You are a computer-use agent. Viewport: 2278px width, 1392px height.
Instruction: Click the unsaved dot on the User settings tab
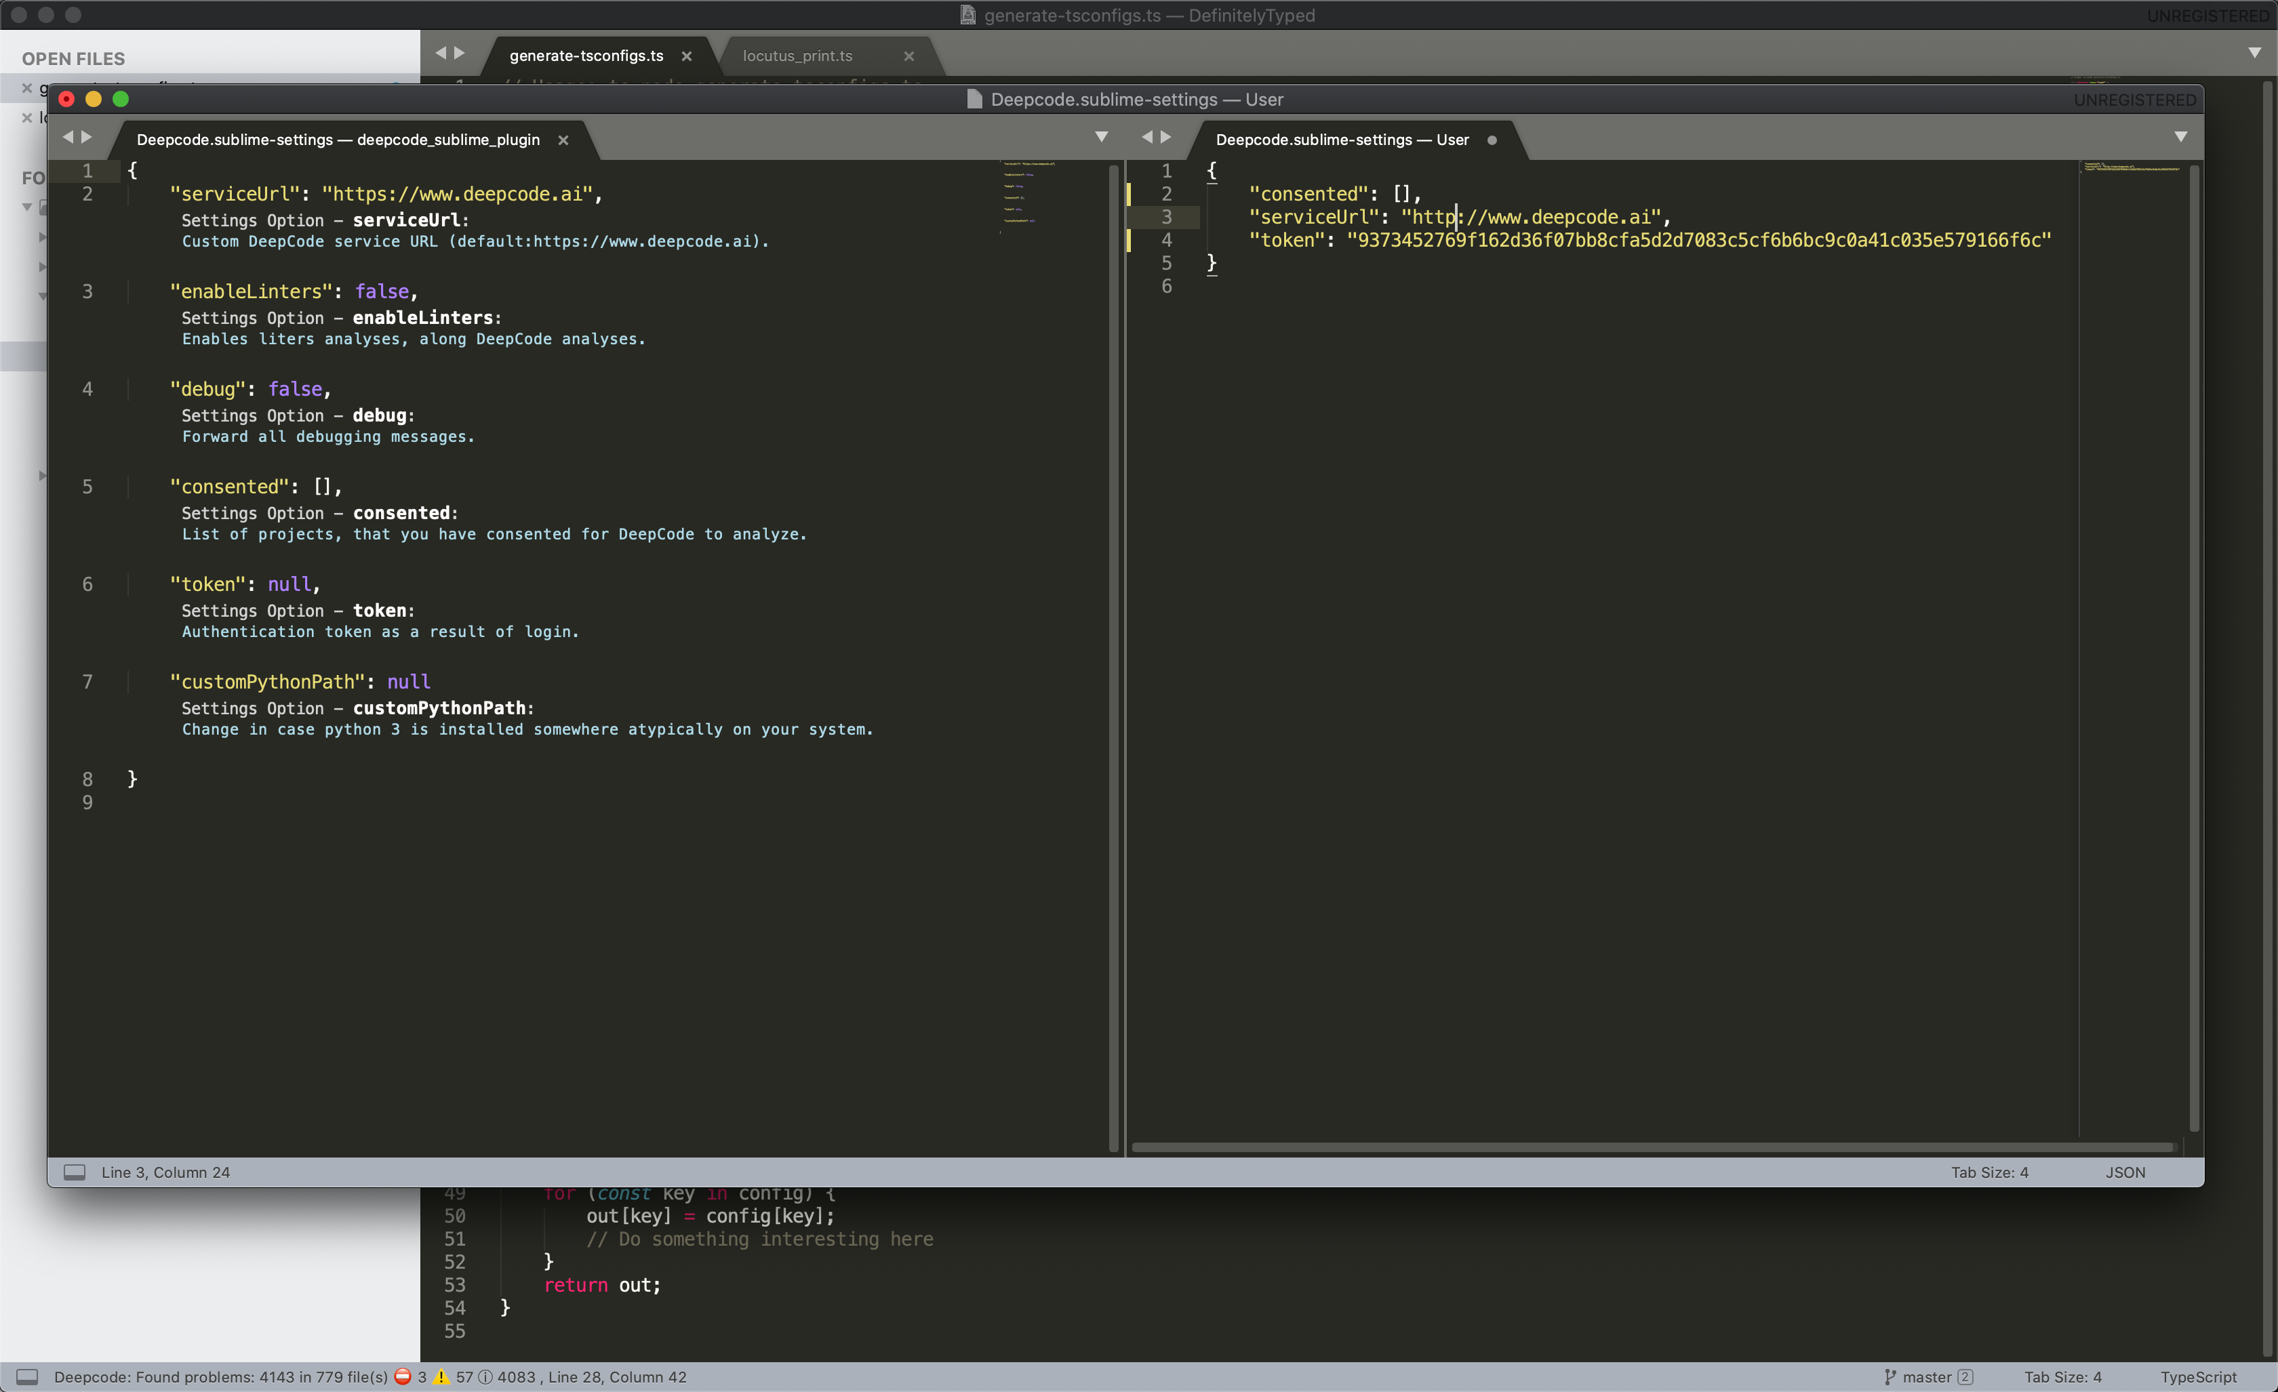pyautogui.click(x=1492, y=140)
